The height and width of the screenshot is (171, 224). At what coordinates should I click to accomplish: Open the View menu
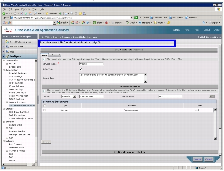(x=17, y=9)
